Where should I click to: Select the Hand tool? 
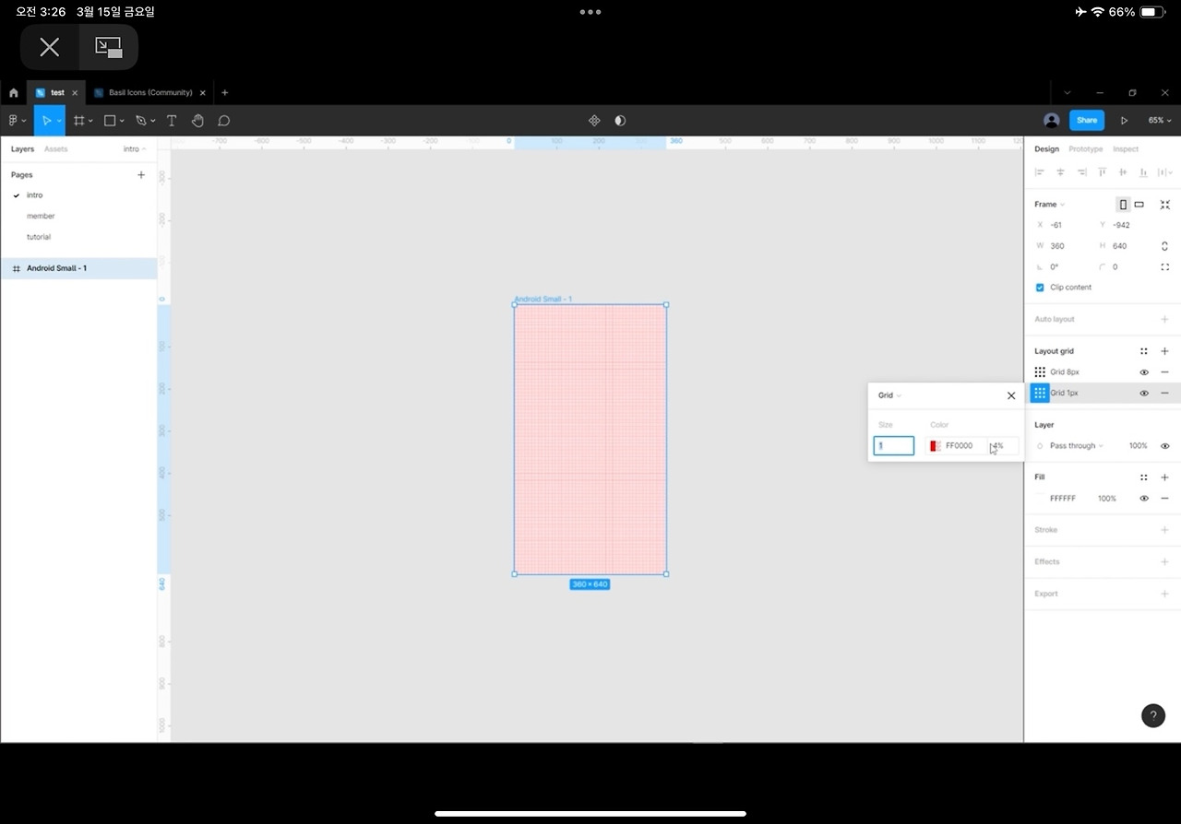pyautogui.click(x=197, y=121)
